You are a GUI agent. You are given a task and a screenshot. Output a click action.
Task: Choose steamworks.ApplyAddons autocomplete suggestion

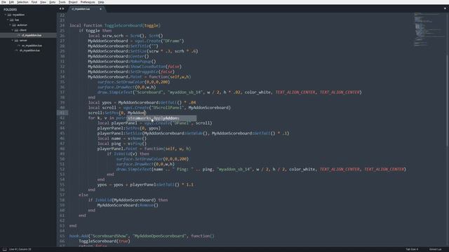pos(162,118)
